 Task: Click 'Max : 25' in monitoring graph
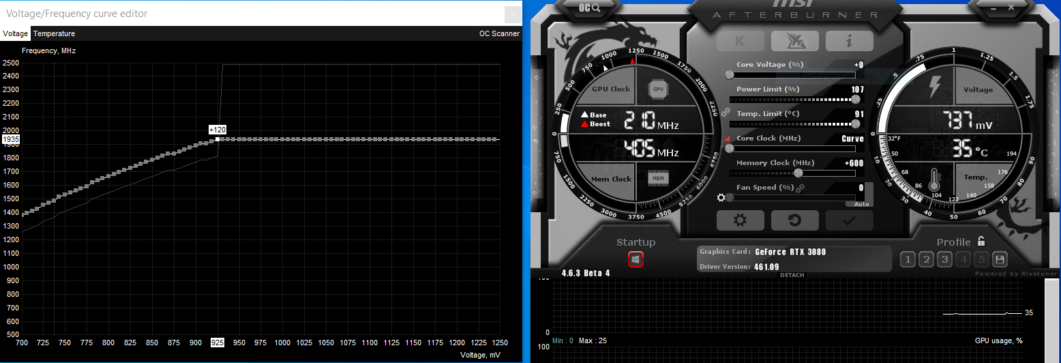pyautogui.click(x=593, y=340)
